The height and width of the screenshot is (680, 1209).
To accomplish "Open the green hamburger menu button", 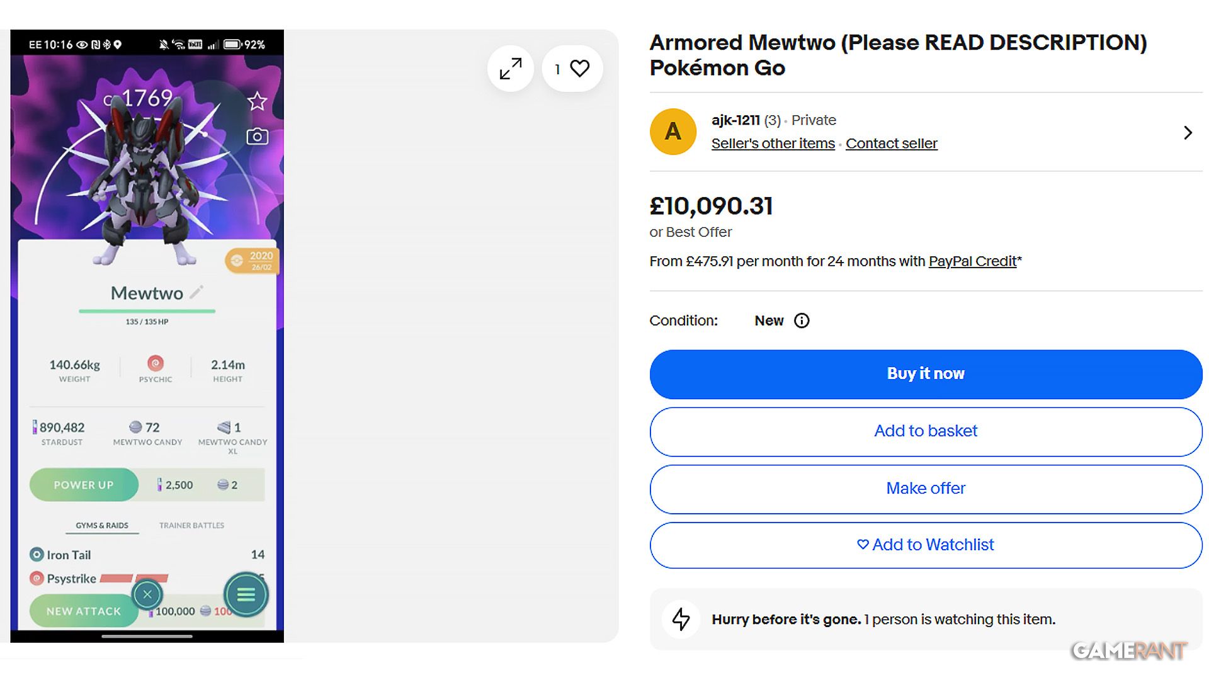I will pos(246,594).
